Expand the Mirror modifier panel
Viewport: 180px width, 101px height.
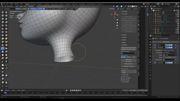click(154, 45)
